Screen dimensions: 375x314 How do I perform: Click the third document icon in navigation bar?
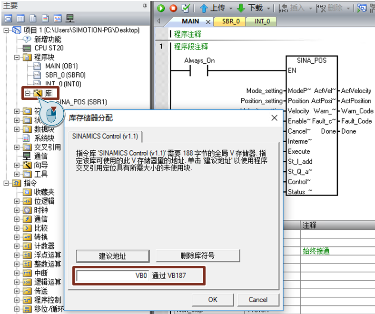(x=33, y=19)
